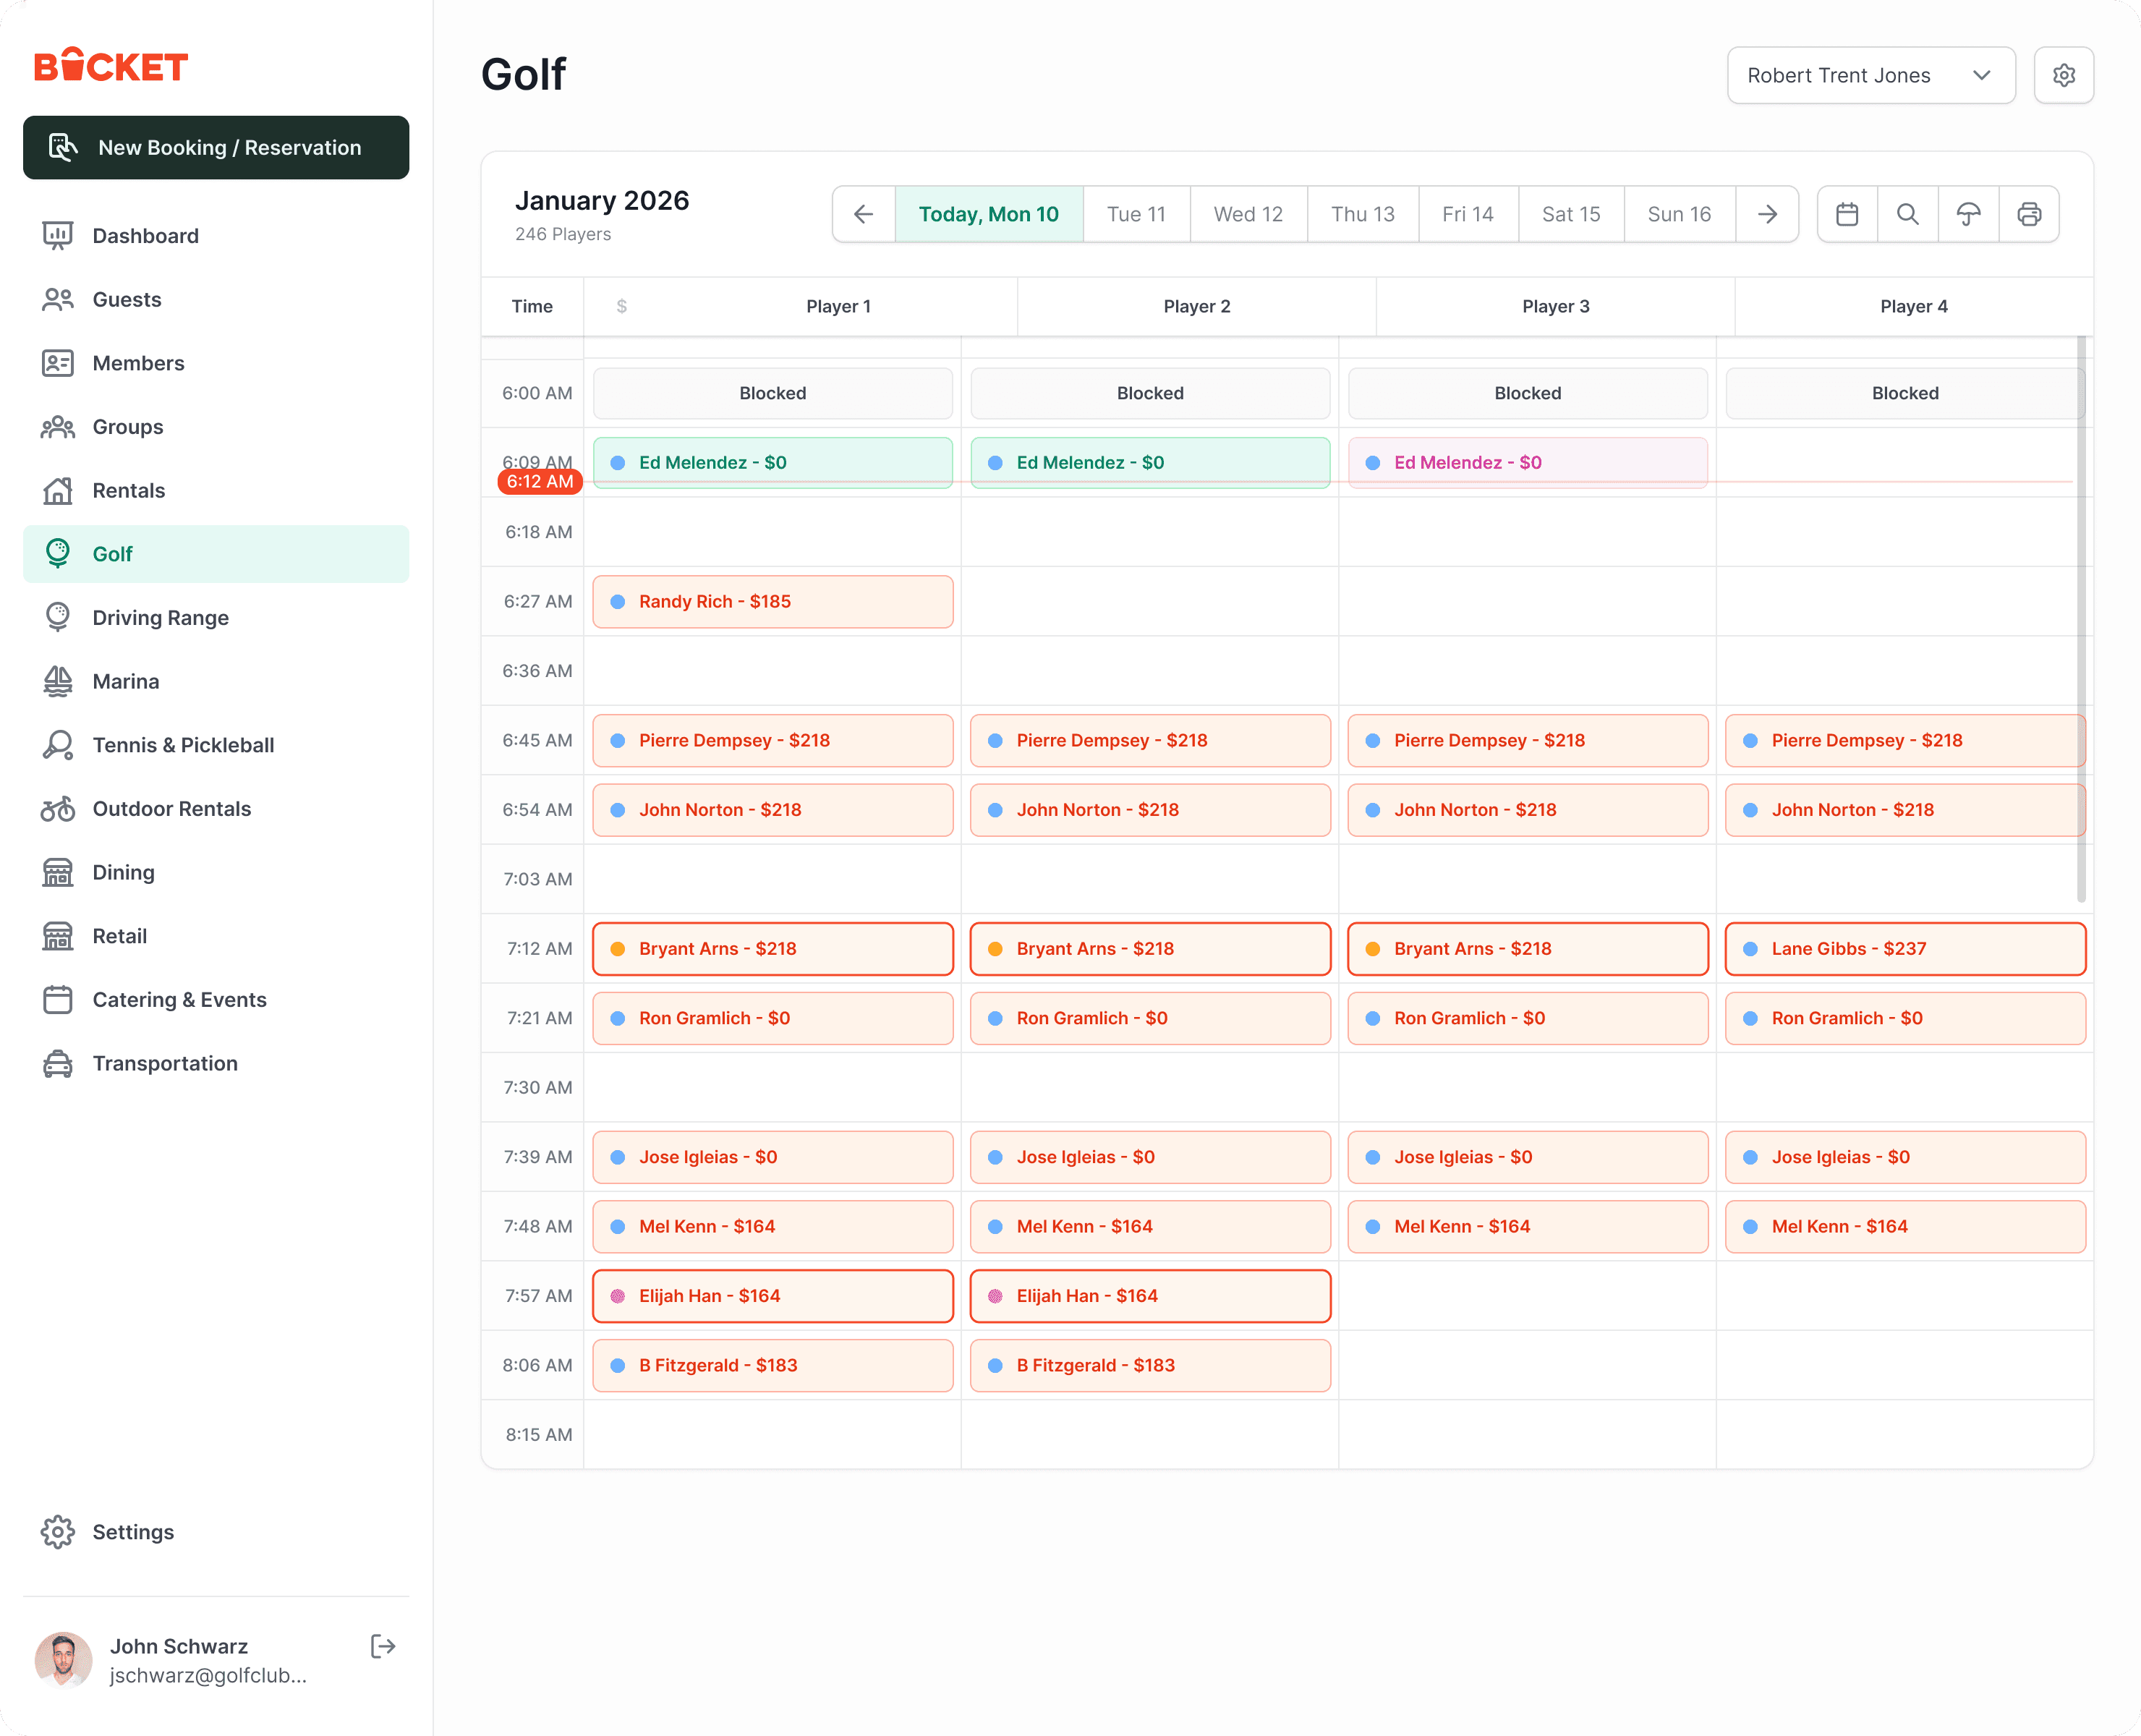Image resolution: width=2141 pixels, height=1736 pixels.
Task: Click the New Booking / Reservation button
Action: 216,147
